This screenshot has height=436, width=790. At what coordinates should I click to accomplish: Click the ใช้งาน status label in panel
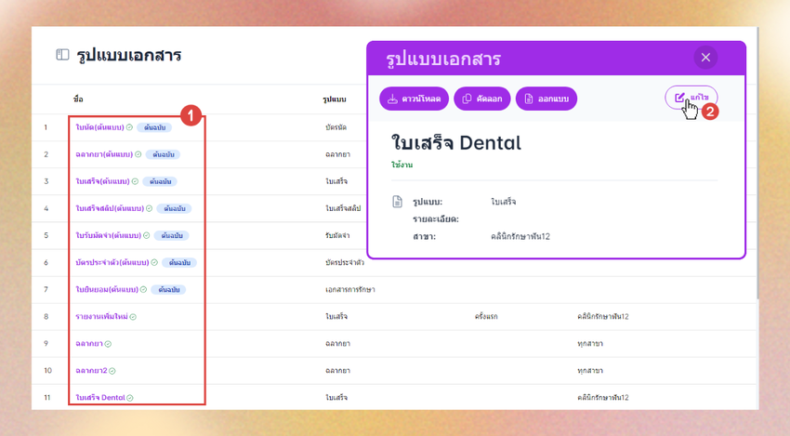pyautogui.click(x=402, y=165)
